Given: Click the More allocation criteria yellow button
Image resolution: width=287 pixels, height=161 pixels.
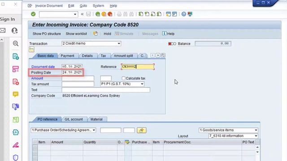Looking at the screenshot, I should (142, 130).
